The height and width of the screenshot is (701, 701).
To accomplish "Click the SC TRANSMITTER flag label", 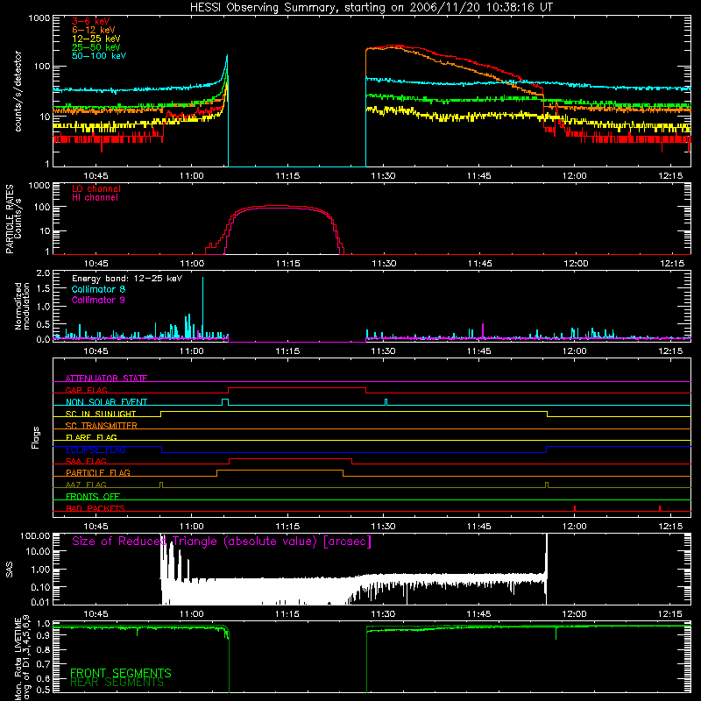I will click(101, 425).
